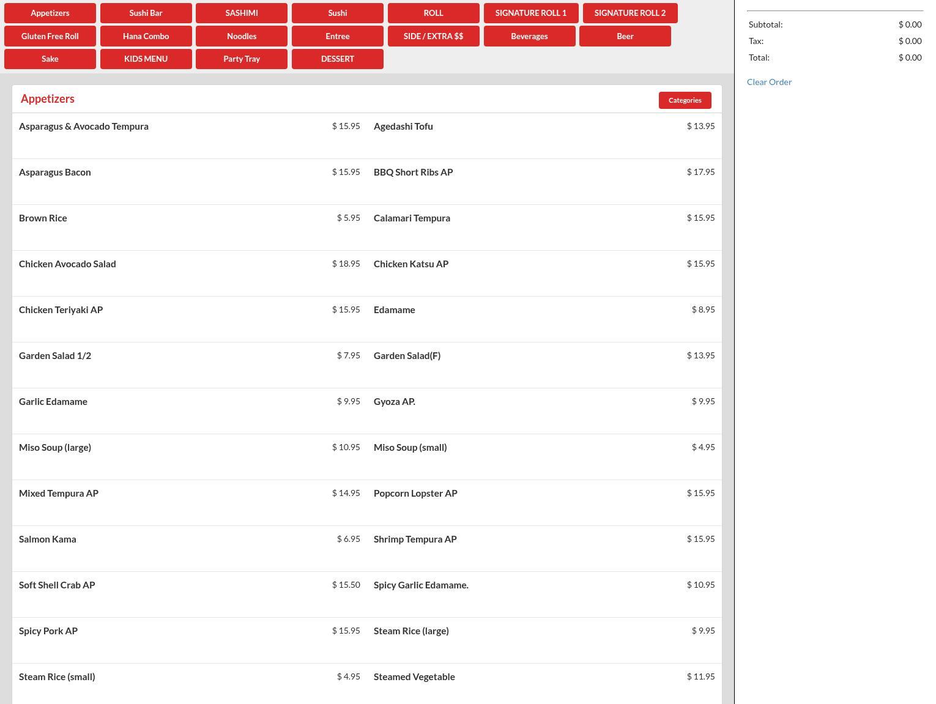Image resolution: width=936 pixels, height=704 pixels.
Task: Pick the Miso Soup (small) item
Action: point(410,448)
